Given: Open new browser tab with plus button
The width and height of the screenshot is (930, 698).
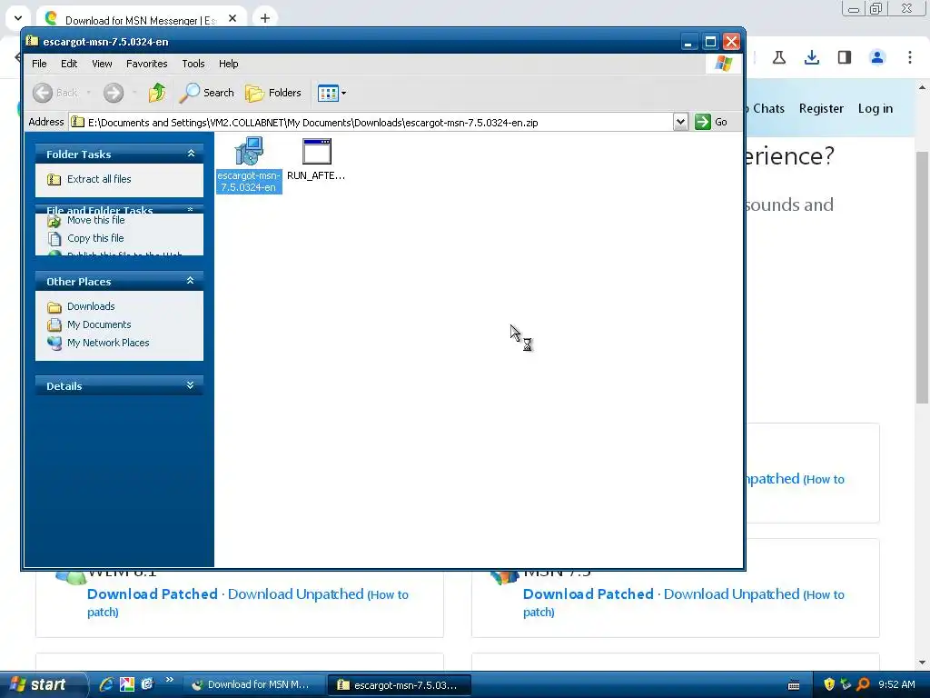Looking at the screenshot, I should pyautogui.click(x=265, y=18).
